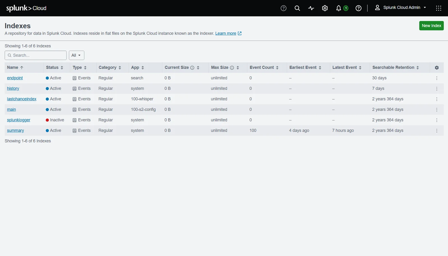Open the settings gear in top bar
448x256 pixels.
tap(325, 8)
